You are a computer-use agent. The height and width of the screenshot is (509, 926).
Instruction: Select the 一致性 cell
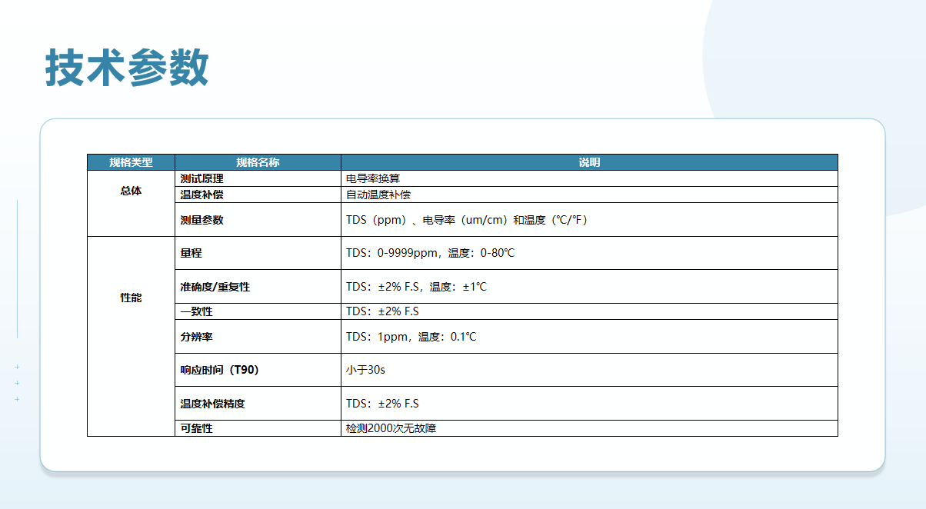pyautogui.click(x=258, y=311)
